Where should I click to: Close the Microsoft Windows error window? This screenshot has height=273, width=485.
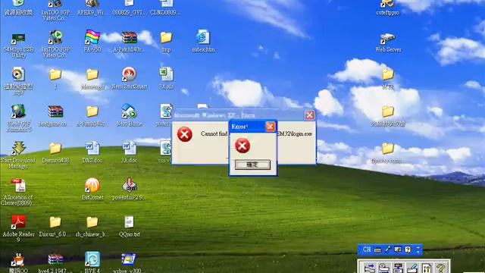click(x=309, y=115)
